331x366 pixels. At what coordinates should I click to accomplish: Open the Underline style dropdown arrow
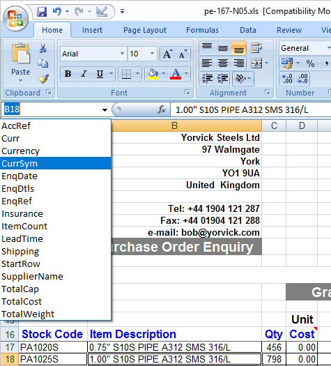point(111,74)
